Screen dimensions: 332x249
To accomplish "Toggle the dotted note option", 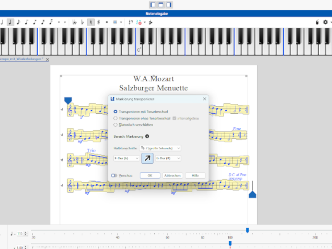I will [59, 22].
